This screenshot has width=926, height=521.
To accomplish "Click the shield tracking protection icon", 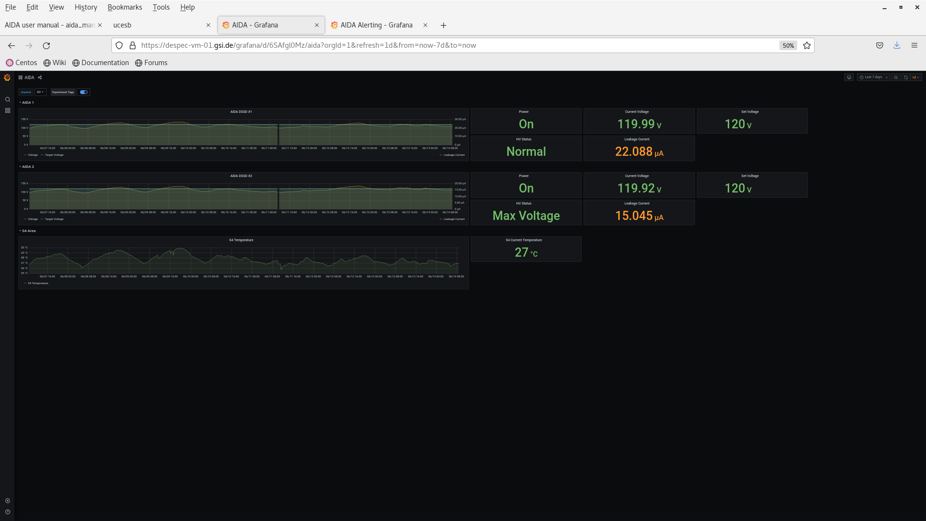I will pos(119,45).
